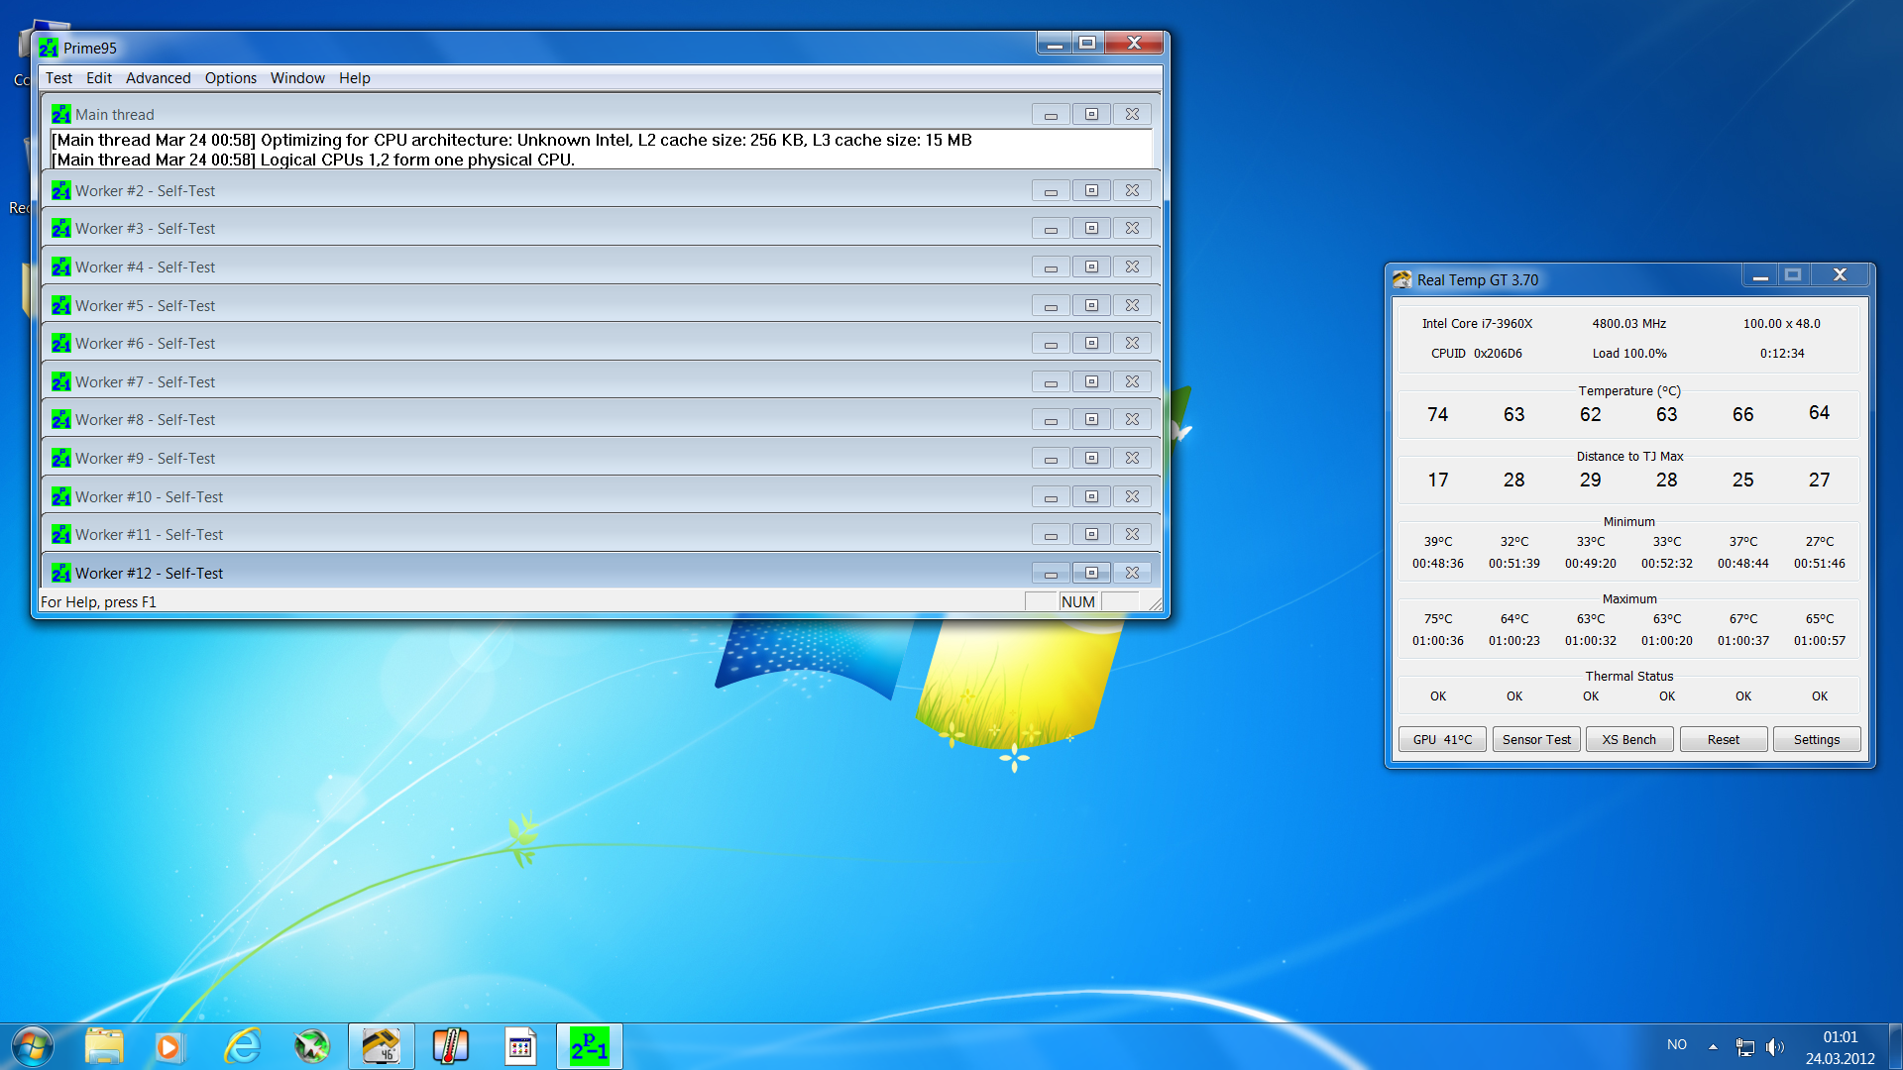1903x1070 pixels.
Task: Switch to Real Temp taskbar button
Action: tap(381, 1046)
